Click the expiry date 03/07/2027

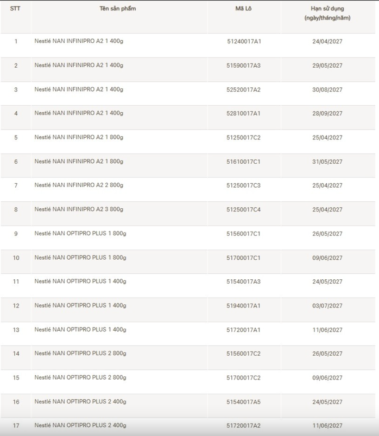tap(327, 306)
